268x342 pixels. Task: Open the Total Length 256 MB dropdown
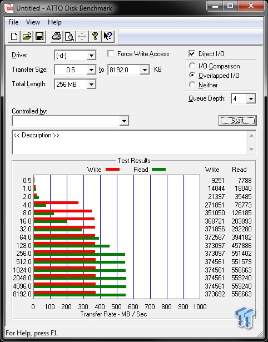point(91,84)
